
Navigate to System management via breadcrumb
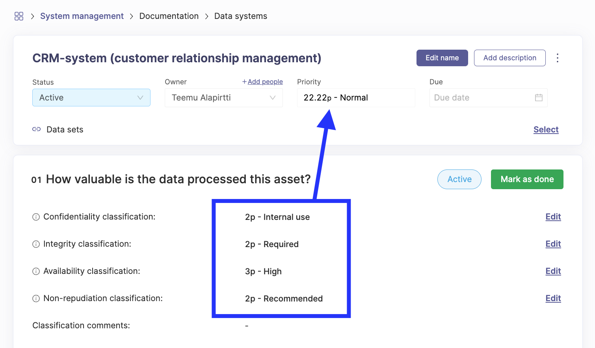click(82, 16)
